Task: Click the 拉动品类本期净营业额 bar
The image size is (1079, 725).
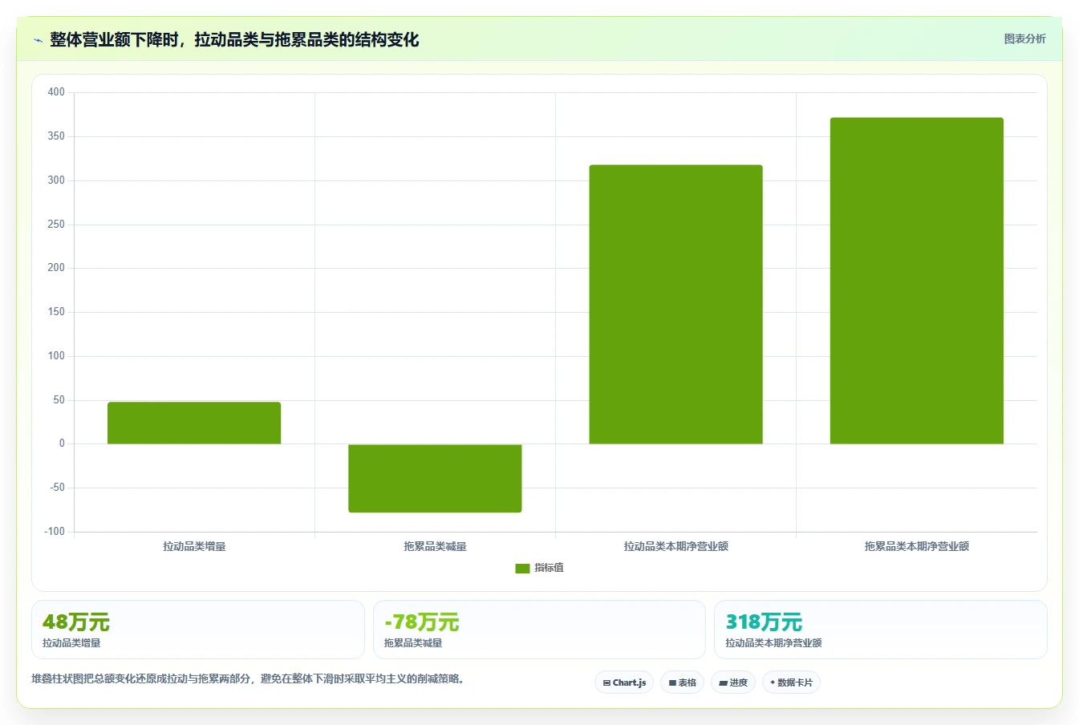Action: 675,304
